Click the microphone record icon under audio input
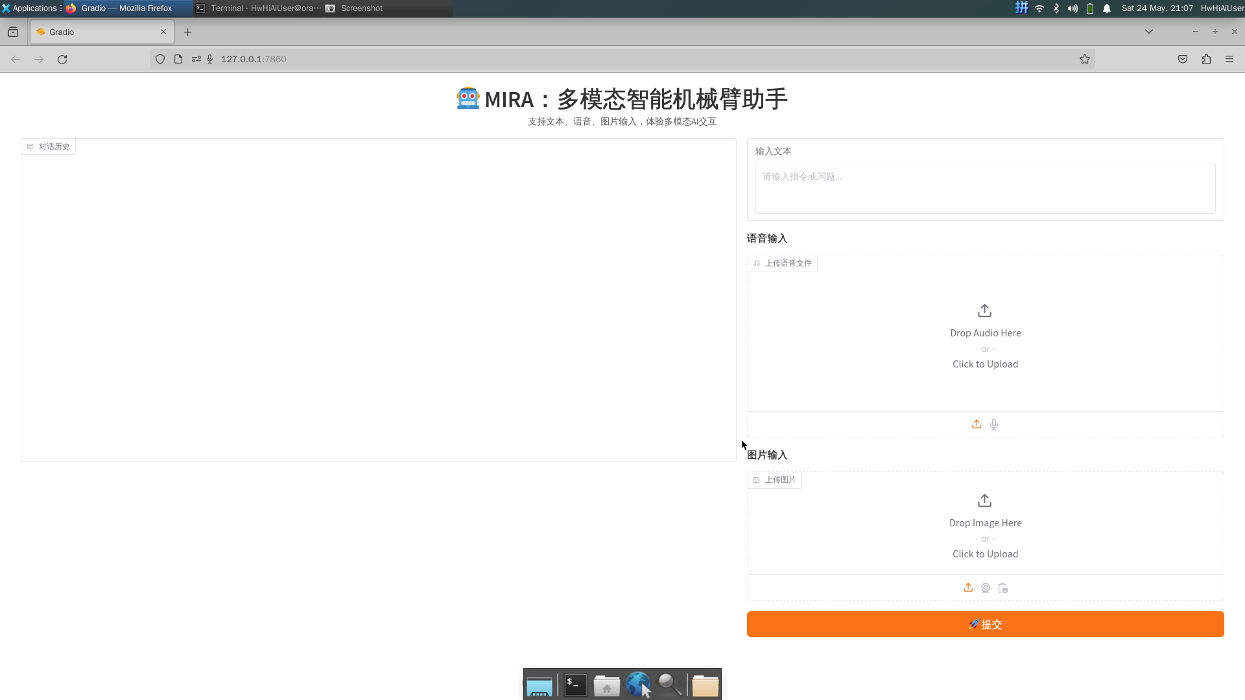 994,425
